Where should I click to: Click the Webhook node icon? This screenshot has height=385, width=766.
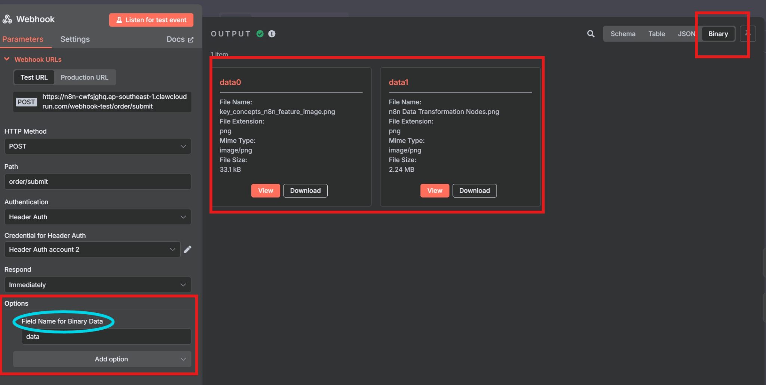click(x=7, y=19)
